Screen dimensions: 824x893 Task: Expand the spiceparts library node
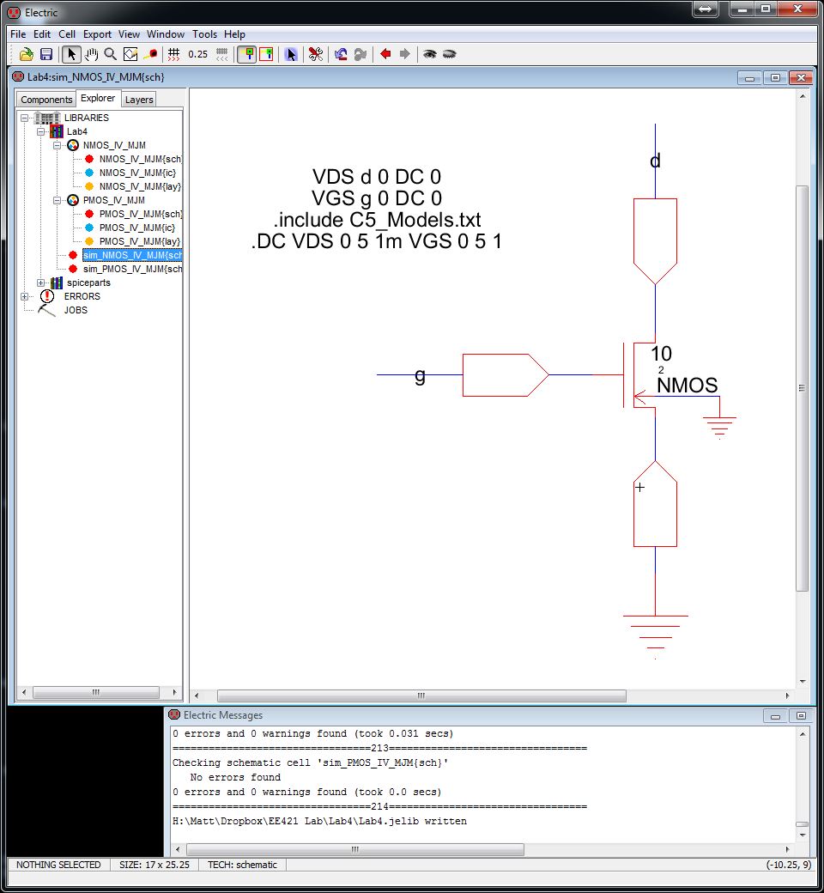[x=40, y=282]
